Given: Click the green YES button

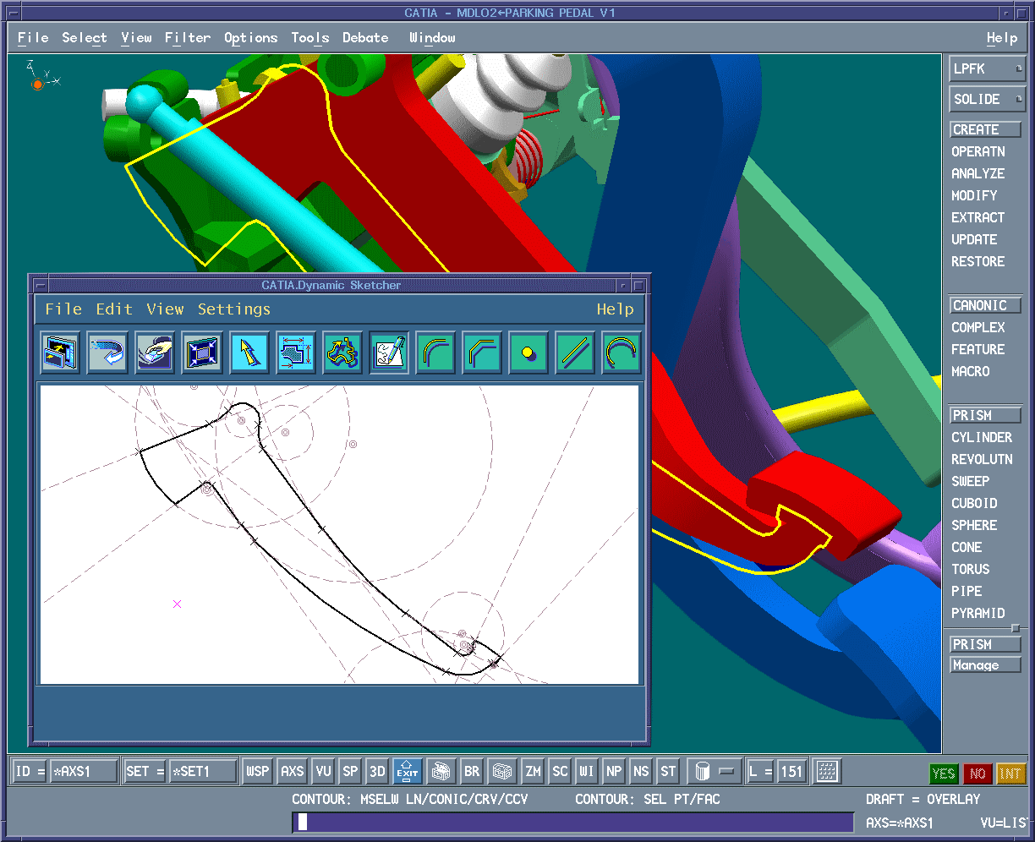Looking at the screenshot, I should click(943, 774).
